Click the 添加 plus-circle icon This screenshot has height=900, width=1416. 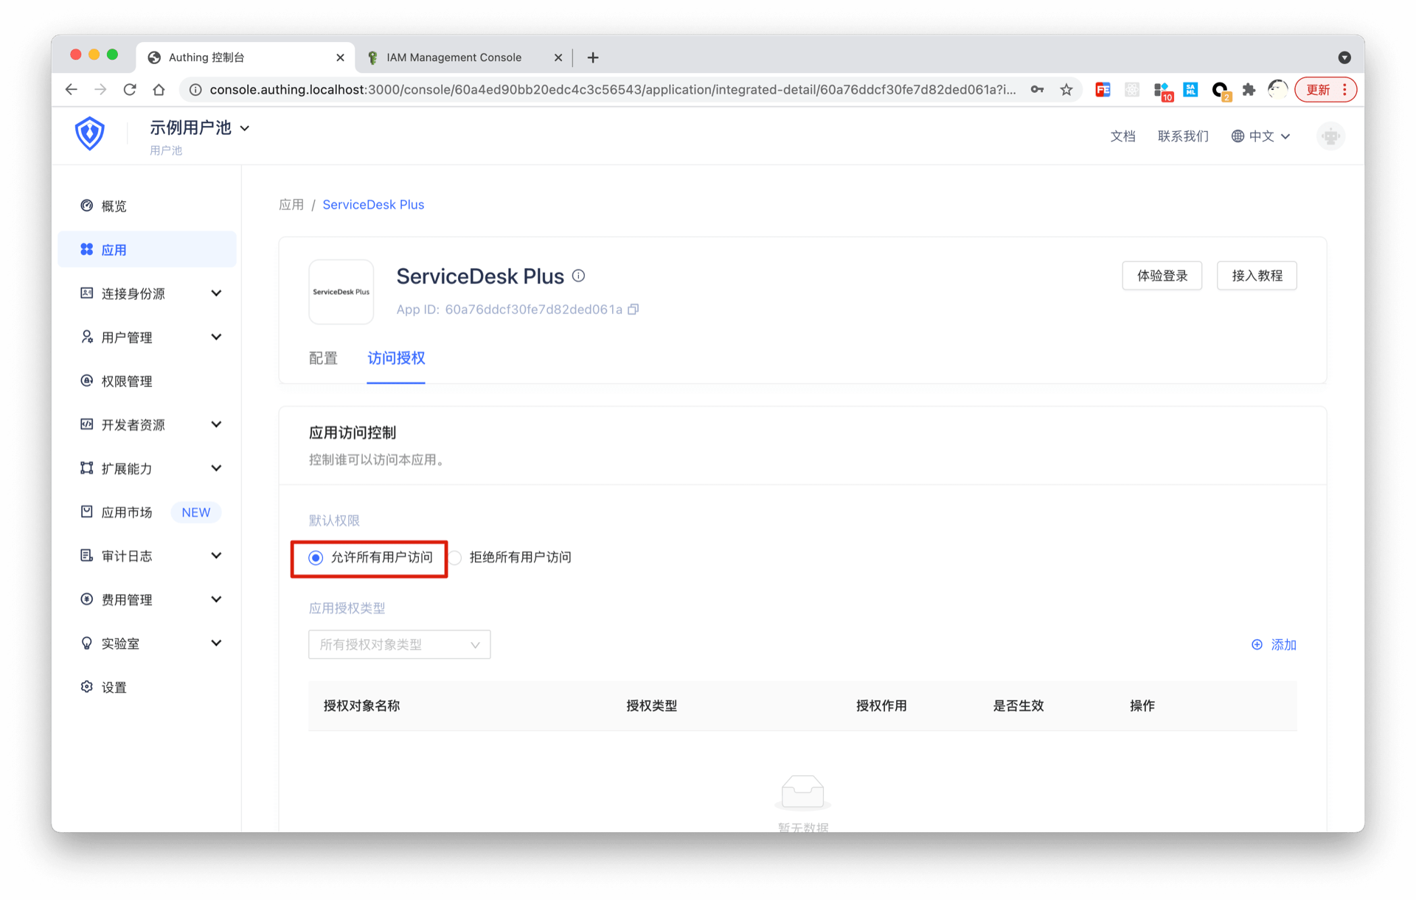pos(1257,645)
